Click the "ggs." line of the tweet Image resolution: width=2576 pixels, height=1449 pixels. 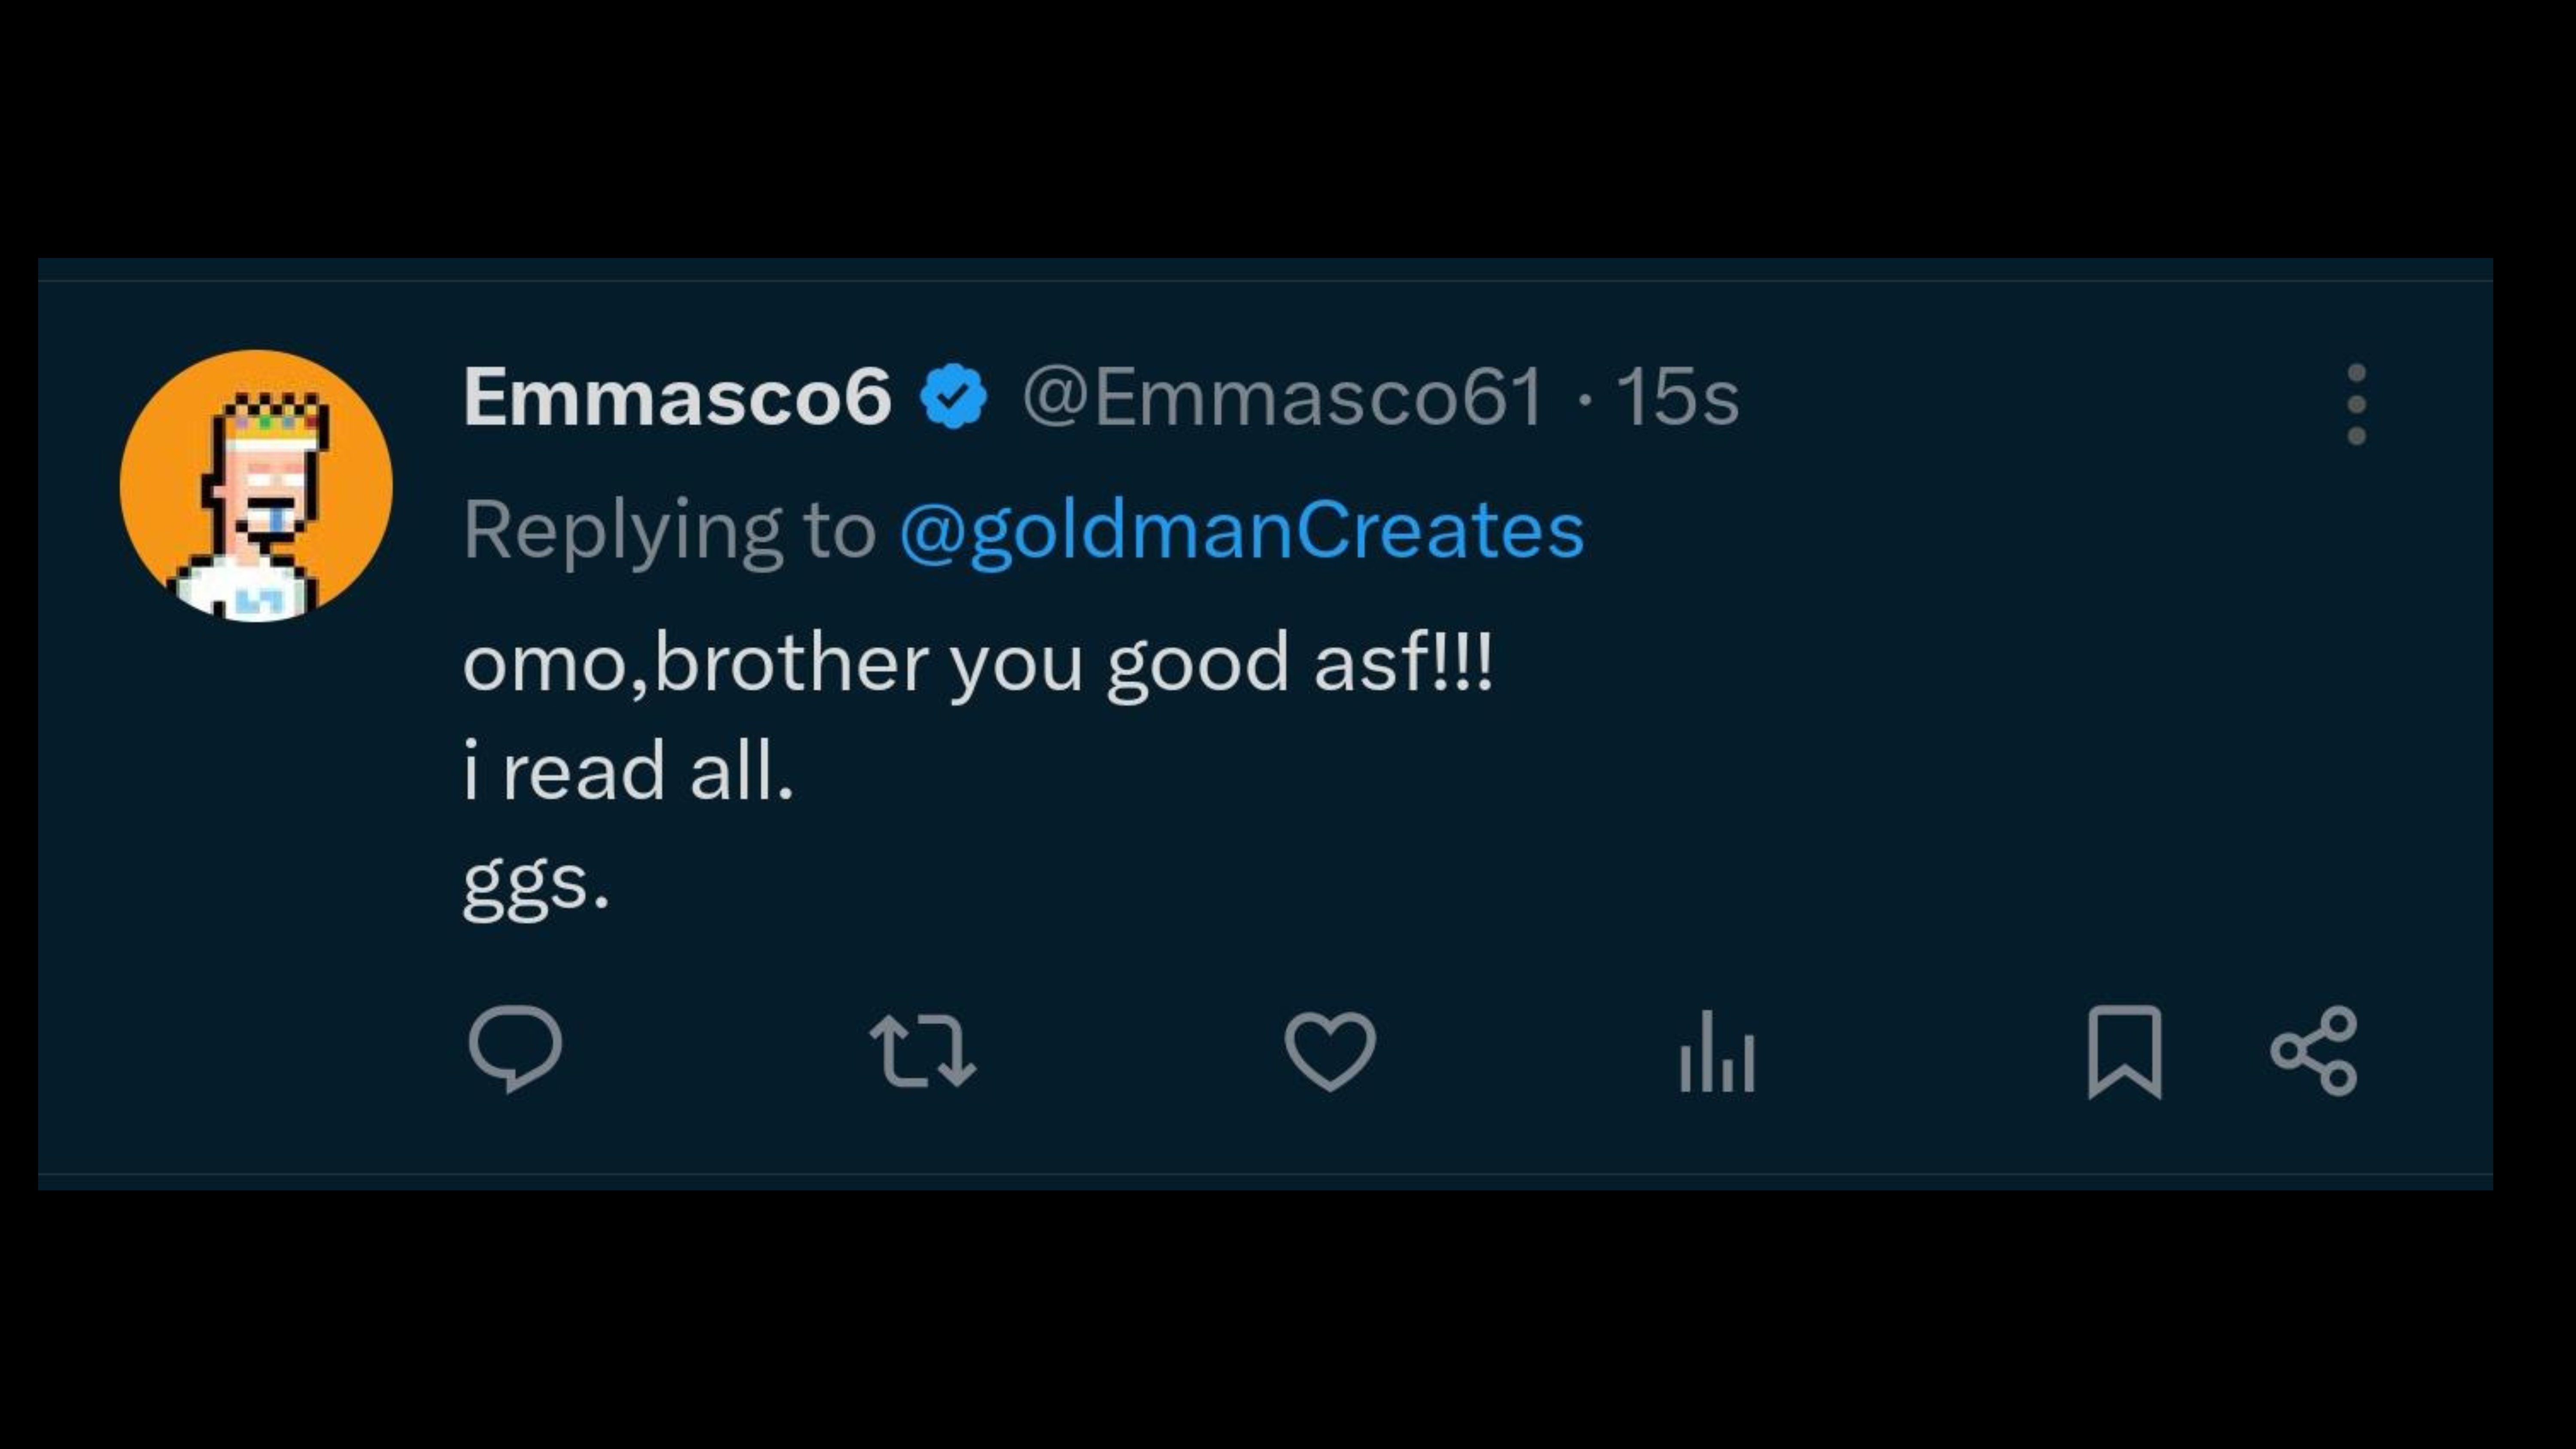[x=535, y=882]
